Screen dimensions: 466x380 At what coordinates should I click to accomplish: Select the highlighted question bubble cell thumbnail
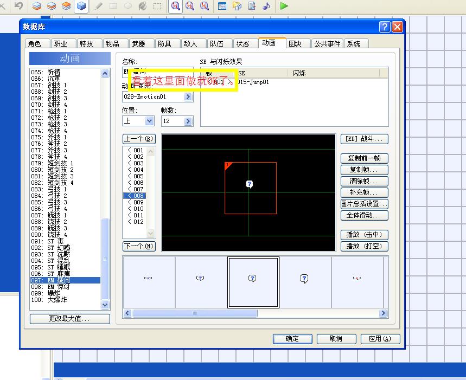(253, 282)
